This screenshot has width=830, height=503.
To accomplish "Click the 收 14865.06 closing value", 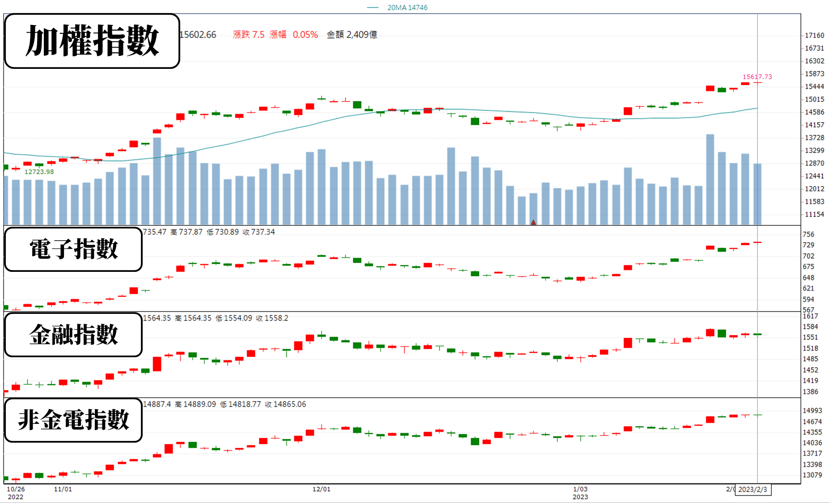I will [285, 404].
